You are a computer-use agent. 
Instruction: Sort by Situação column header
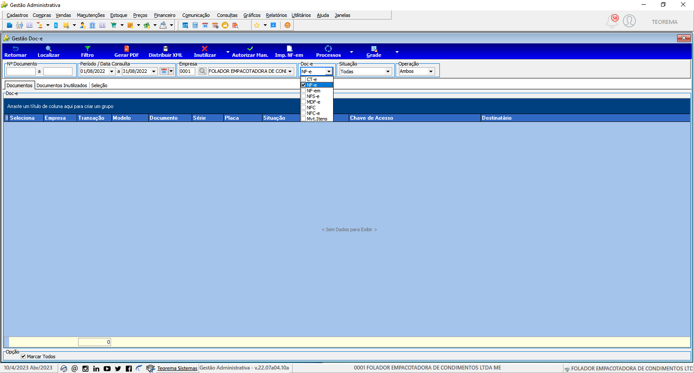[281, 118]
